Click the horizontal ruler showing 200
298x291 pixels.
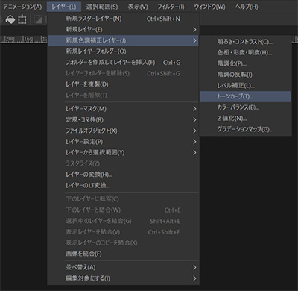coord(24,40)
